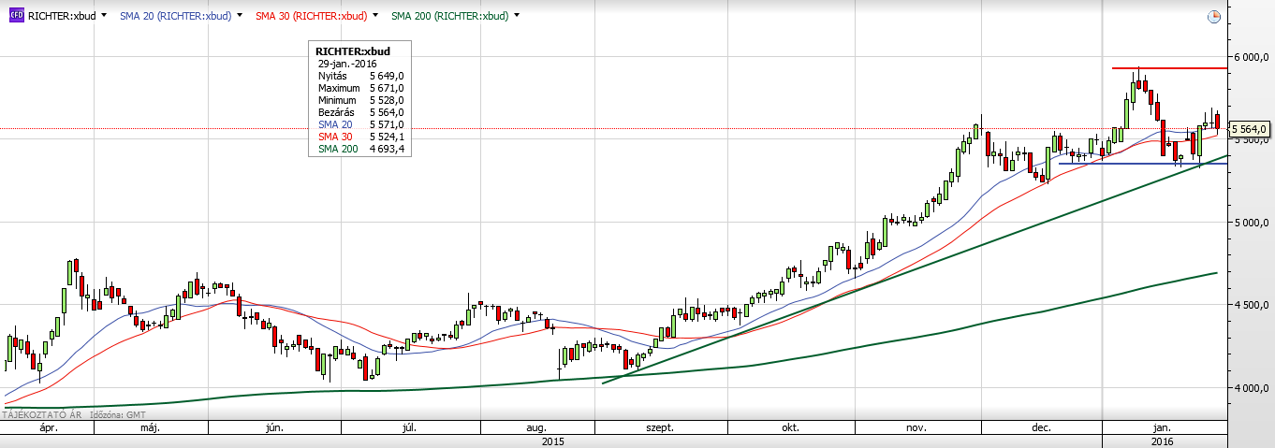Click the jún. month label on time axis
Image resolution: width=1275 pixels, height=448 pixels.
[x=274, y=427]
